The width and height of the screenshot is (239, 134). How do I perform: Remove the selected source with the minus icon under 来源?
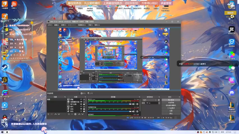point(72,114)
